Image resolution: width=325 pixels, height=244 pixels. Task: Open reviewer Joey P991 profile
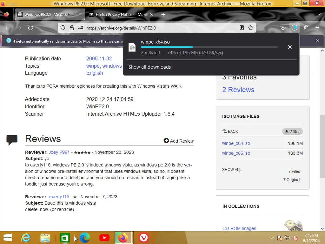[x=59, y=152]
